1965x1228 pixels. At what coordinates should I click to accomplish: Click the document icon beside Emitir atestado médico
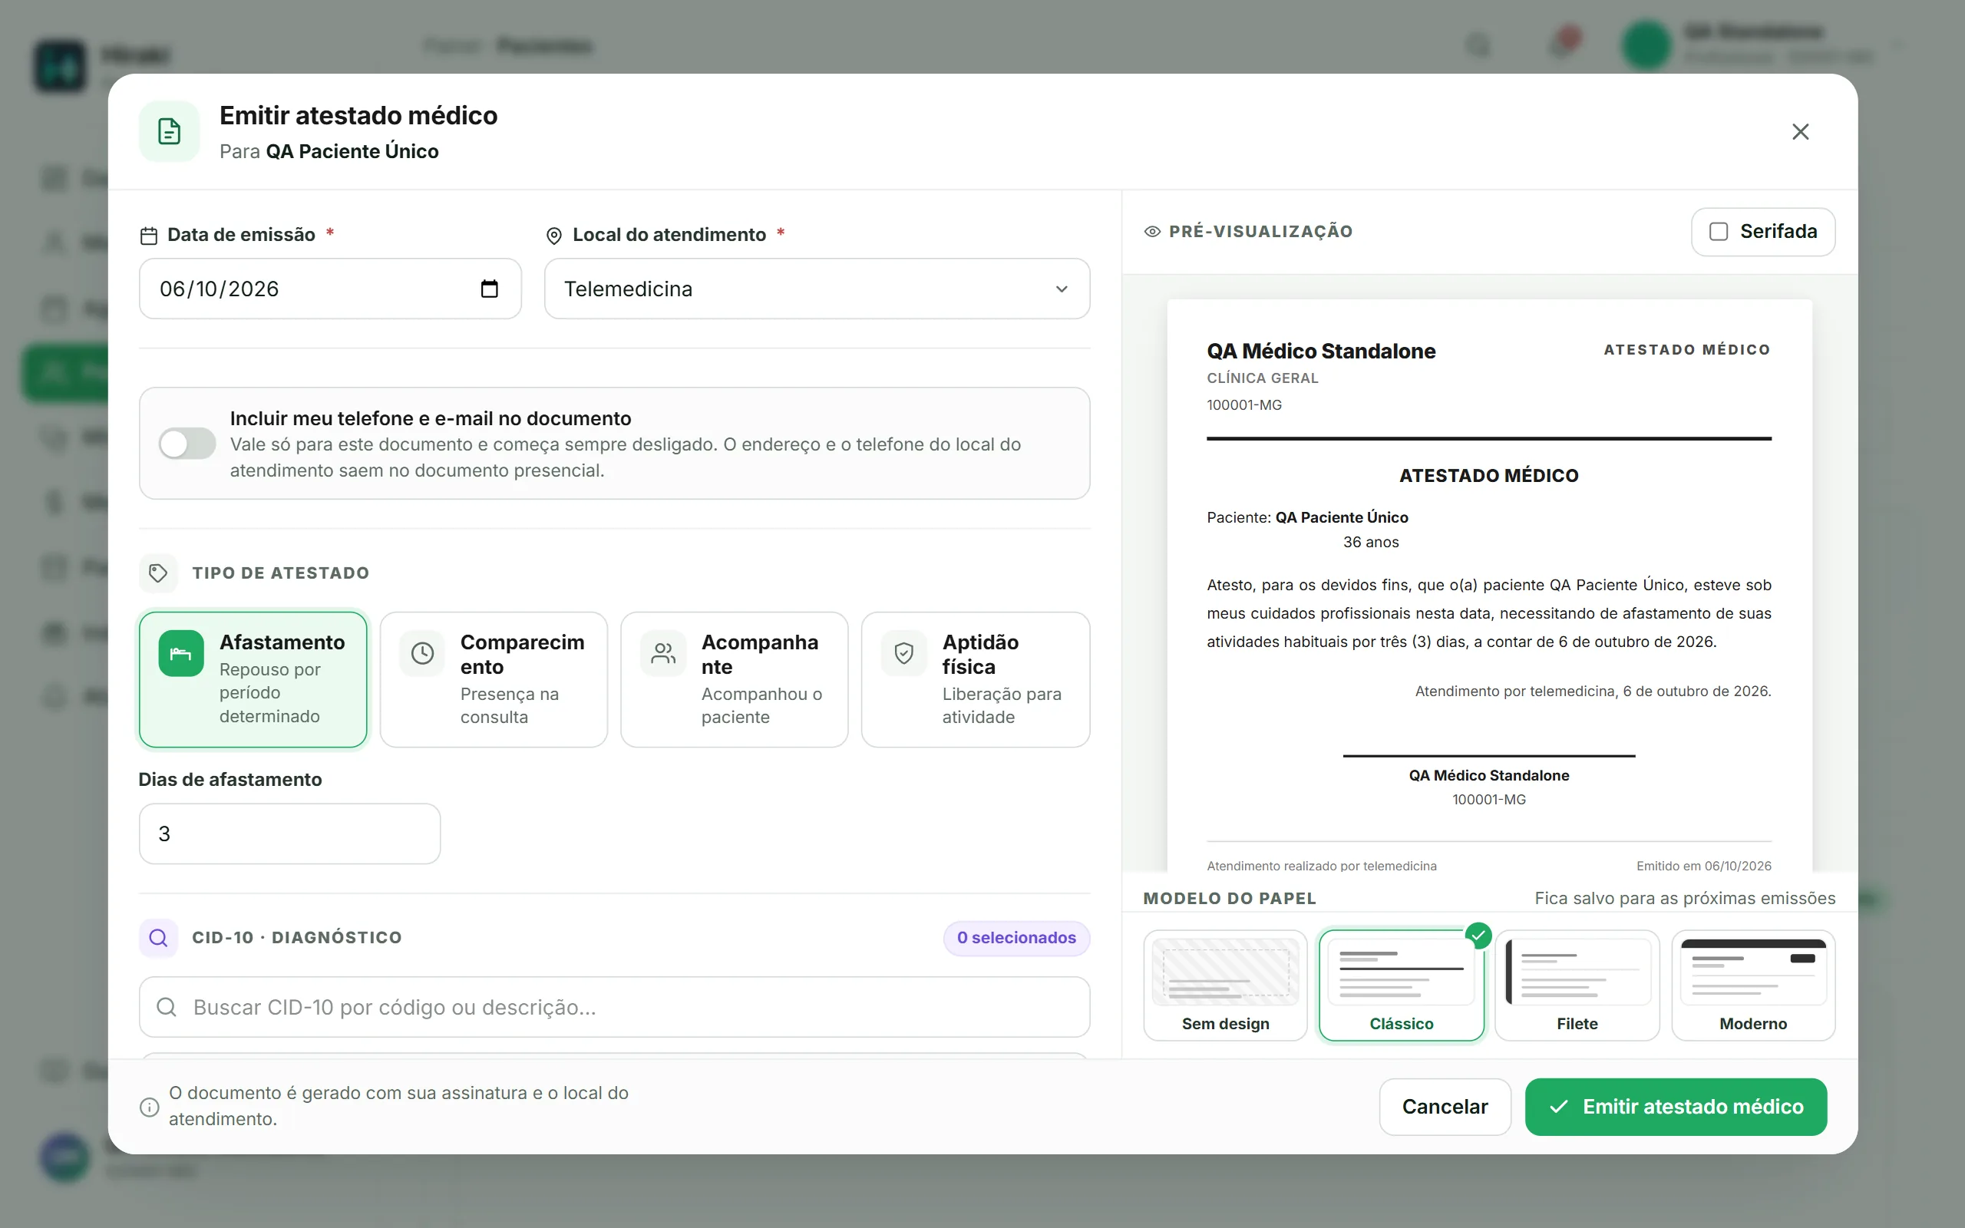pos(169,131)
